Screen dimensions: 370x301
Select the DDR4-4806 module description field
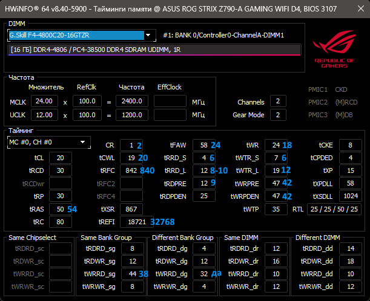coord(154,50)
